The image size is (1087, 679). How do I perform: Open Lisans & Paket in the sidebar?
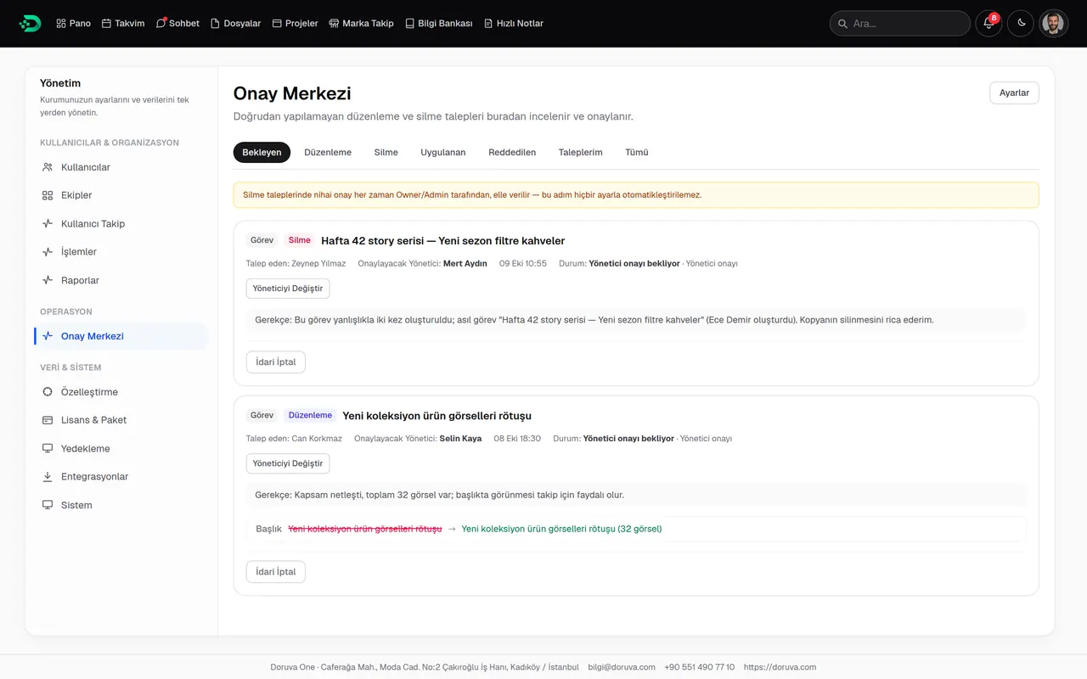[x=121, y=420]
